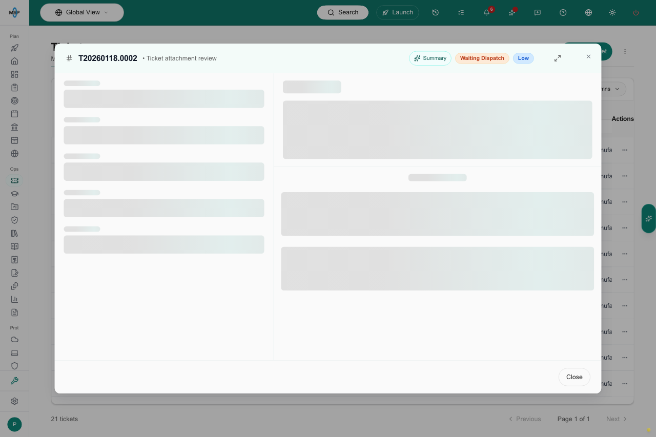Image resolution: width=656 pixels, height=437 pixels.
Task: Go to the Previous page of tickets
Action: (x=525, y=419)
